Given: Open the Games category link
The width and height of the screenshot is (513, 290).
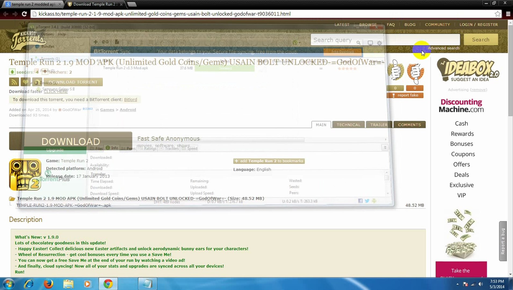Looking at the screenshot, I should click(107, 110).
